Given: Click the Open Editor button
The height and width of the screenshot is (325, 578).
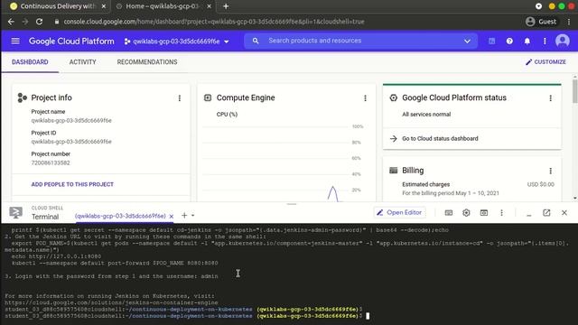Looking at the screenshot, I should [x=399, y=213].
